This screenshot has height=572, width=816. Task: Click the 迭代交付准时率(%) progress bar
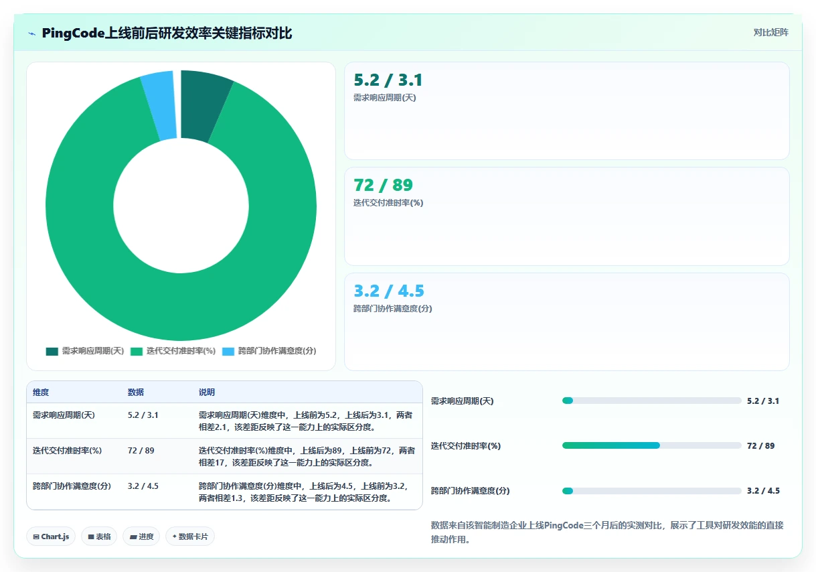point(652,445)
